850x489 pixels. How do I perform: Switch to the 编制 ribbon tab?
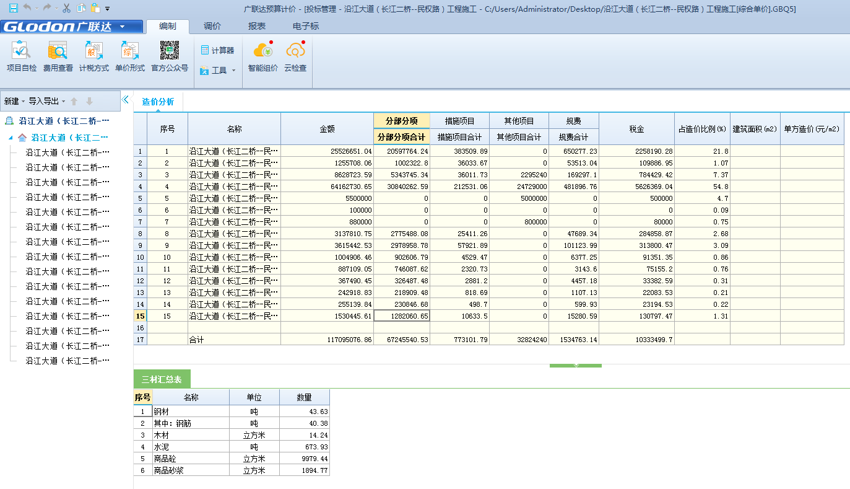(167, 26)
